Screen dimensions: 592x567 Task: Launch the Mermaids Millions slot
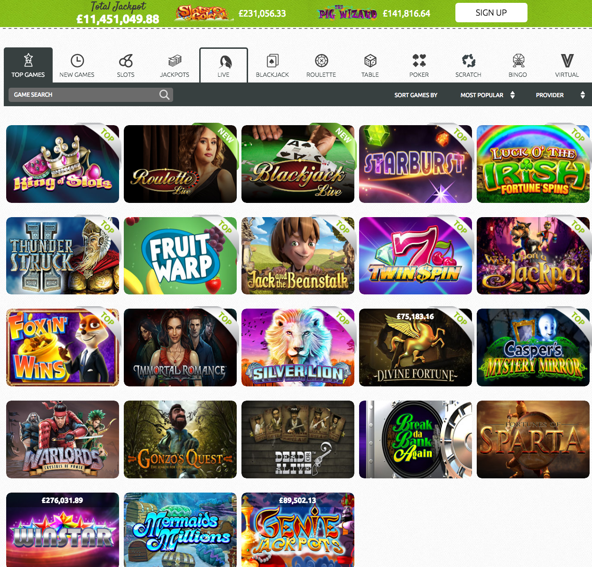[x=180, y=530]
